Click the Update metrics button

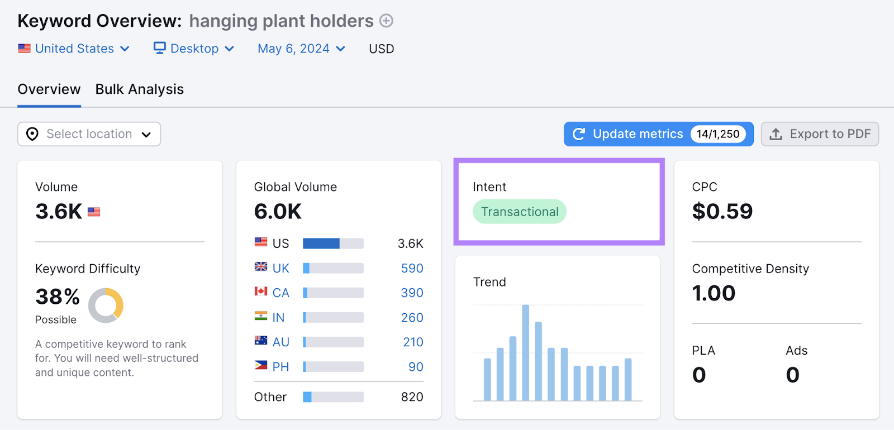637,134
